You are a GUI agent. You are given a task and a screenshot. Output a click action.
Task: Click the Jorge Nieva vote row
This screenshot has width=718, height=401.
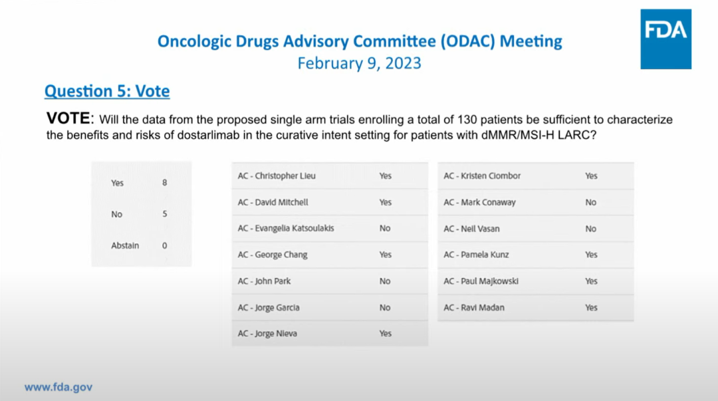point(329,333)
